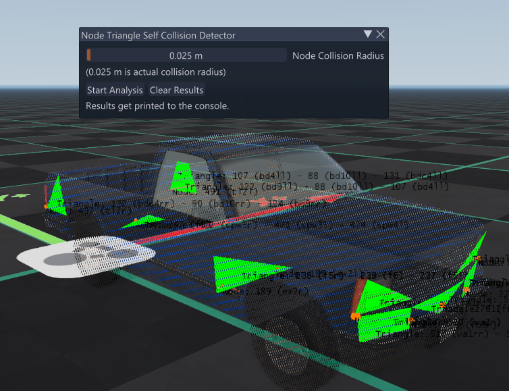The image size is (509, 391).
Task: Collapse the Node Triangle Self Collision Detector window
Action: (x=367, y=34)
